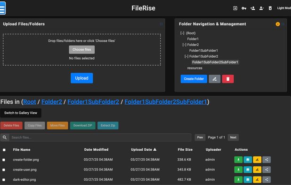Click Switch to Gallery View button
This screenshot has width=291, height=185.
pos(21,113)
